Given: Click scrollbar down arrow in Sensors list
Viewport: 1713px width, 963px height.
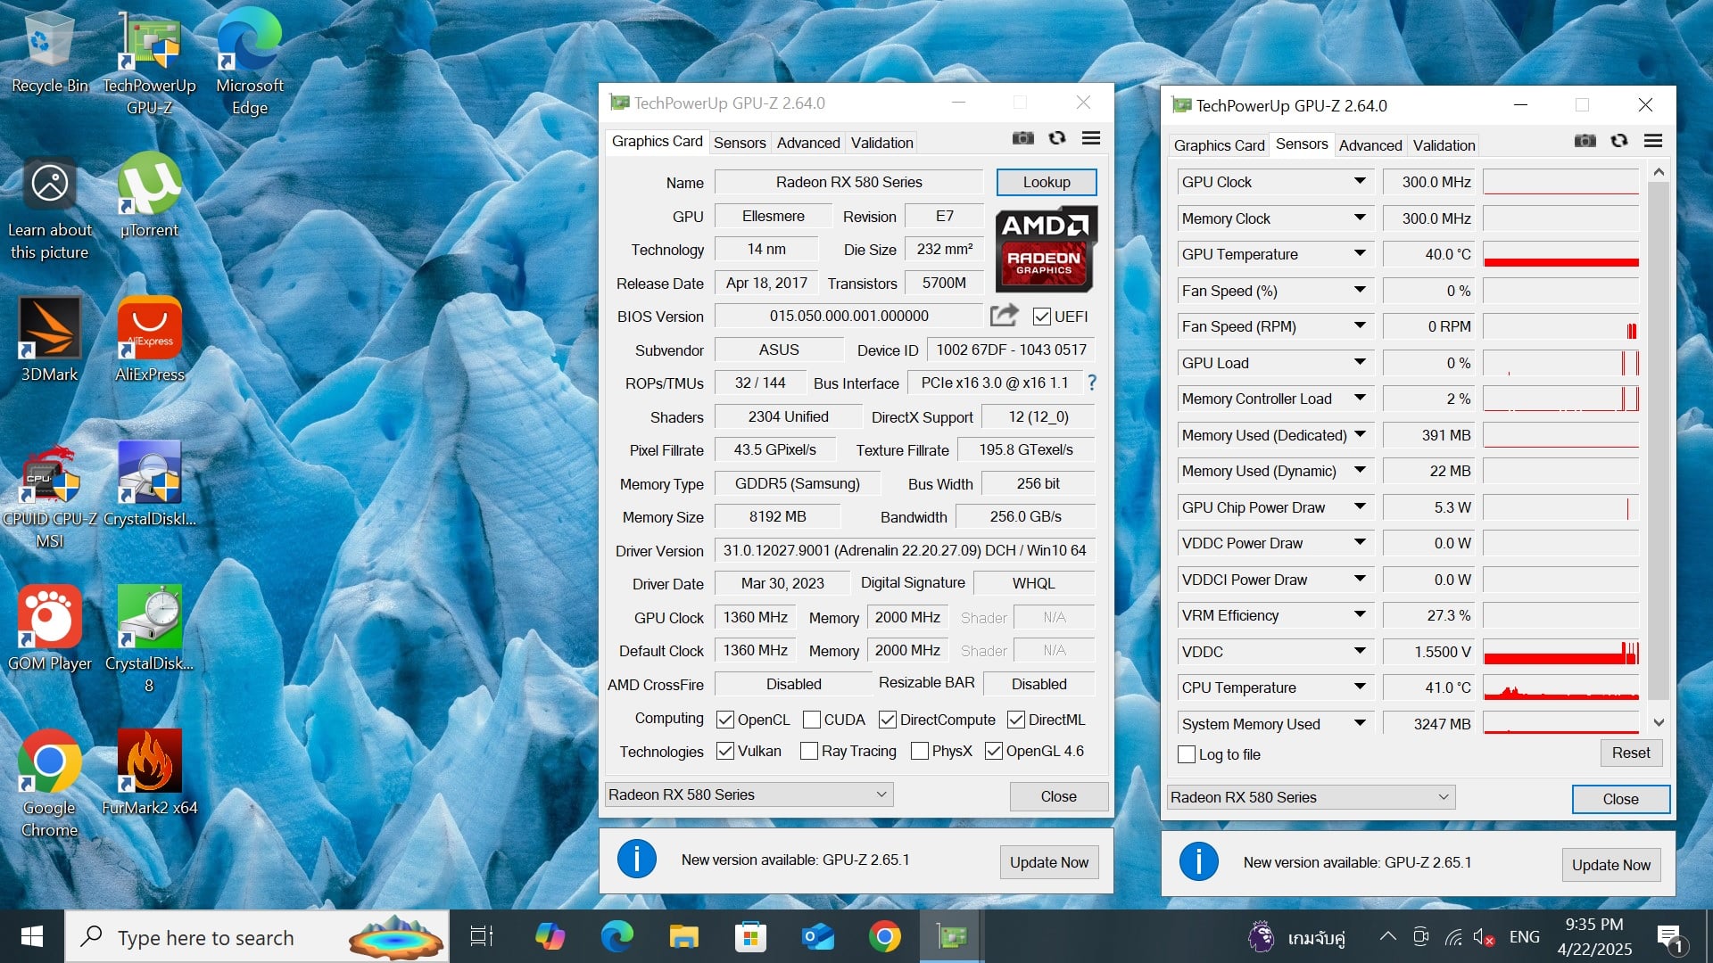Looking at the screenshot, I should [1659, 722].
